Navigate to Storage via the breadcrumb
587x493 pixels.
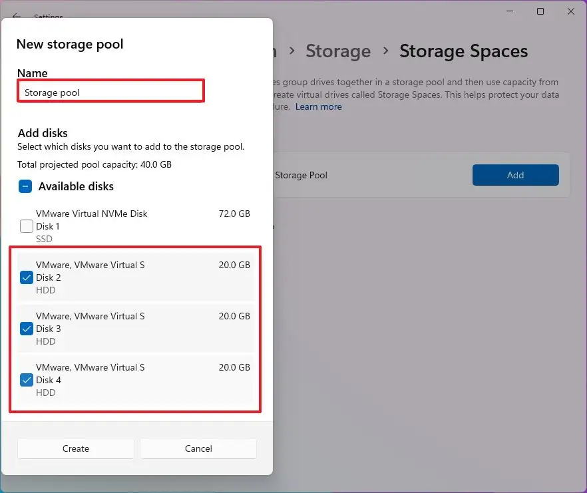pos(338,51)
